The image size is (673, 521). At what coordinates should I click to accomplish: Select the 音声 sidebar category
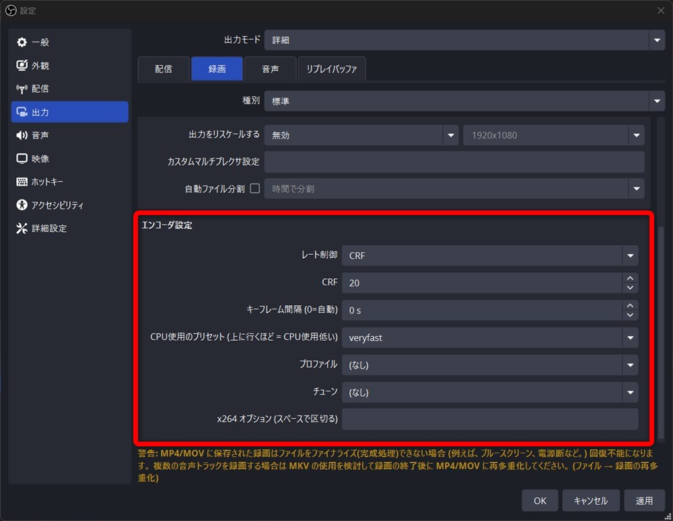70,135
